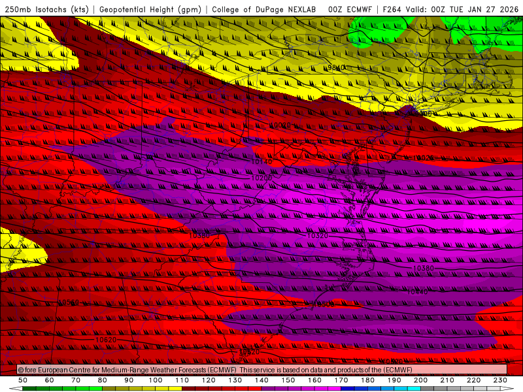Screen dimensions: 523x392
Task: Click the 160 knot colorbar label
Action: (x=314, y=380)
